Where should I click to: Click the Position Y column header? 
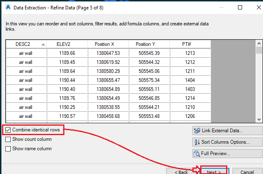pyautogui.click(x=149, y=44)
